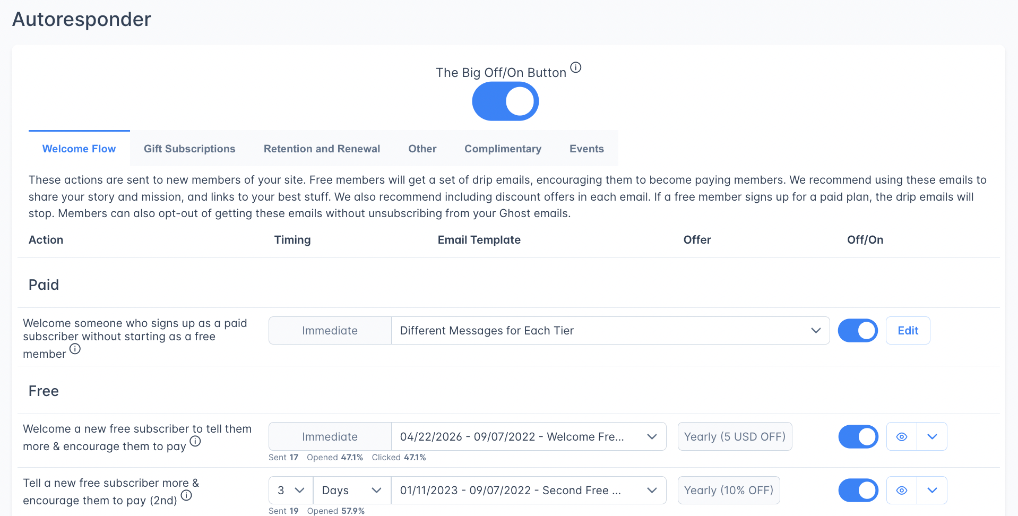The height and width of the screenshot is (516, 1018).
Task: Toggle off free subscriber welcome action
Action: (858, 436)
